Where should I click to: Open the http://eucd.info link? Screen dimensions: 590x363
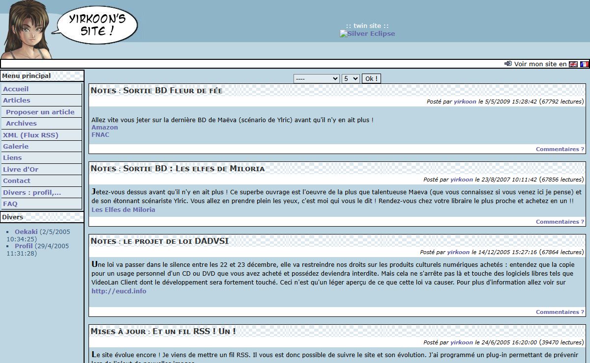pyautogui.click(x=118, y=291)
